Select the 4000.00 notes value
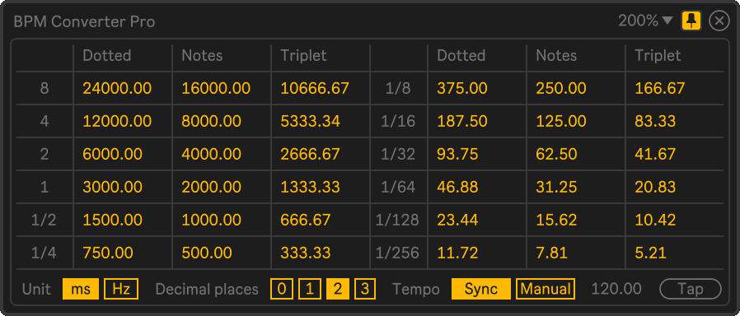 pos(212,154)
